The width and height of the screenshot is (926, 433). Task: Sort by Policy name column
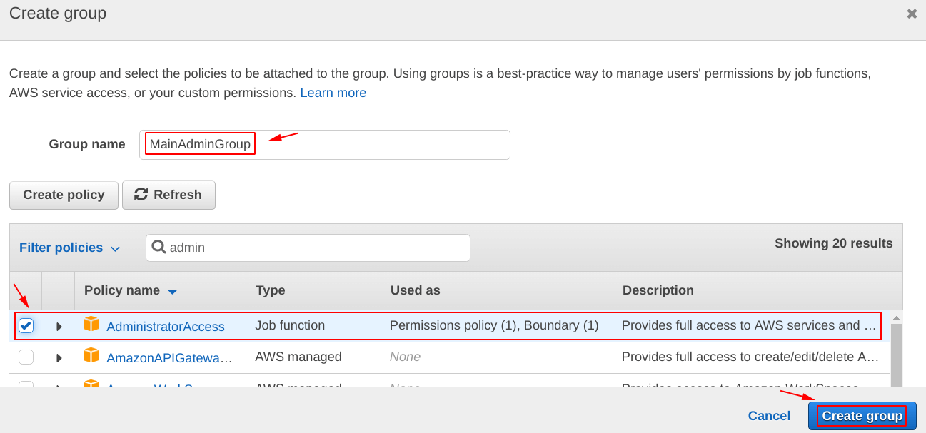tap(131, 290)
